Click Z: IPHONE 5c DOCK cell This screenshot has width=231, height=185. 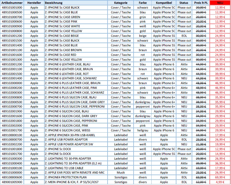(76, 149)
